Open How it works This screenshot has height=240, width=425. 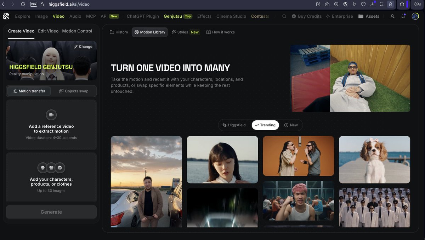[220, 32]
